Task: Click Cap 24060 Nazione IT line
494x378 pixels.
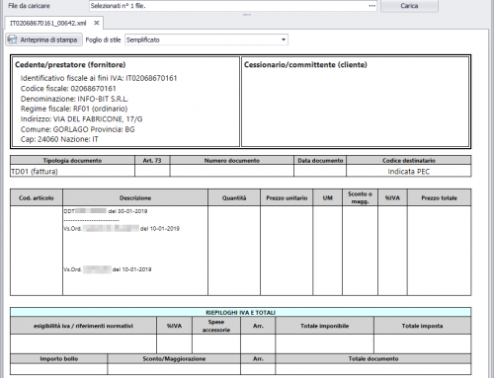Action: [x=59, y=139]
